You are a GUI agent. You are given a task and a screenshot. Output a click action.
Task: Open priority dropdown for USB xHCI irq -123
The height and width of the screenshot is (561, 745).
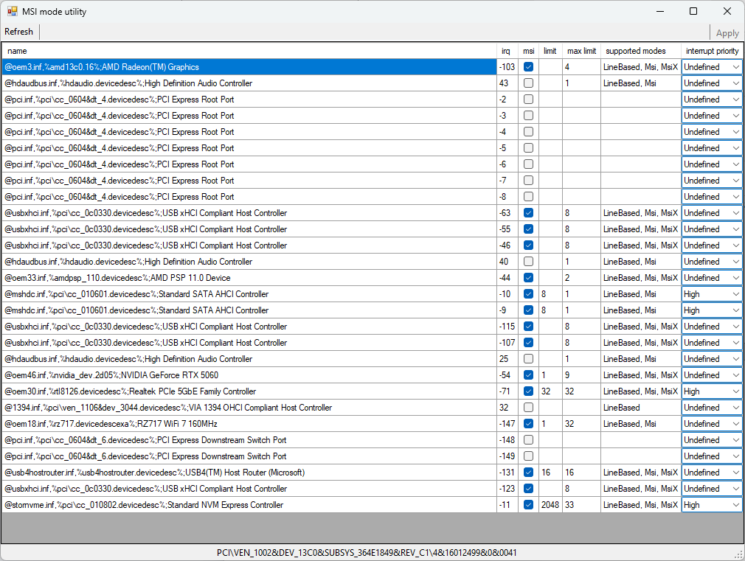click(x=712, y=489)
